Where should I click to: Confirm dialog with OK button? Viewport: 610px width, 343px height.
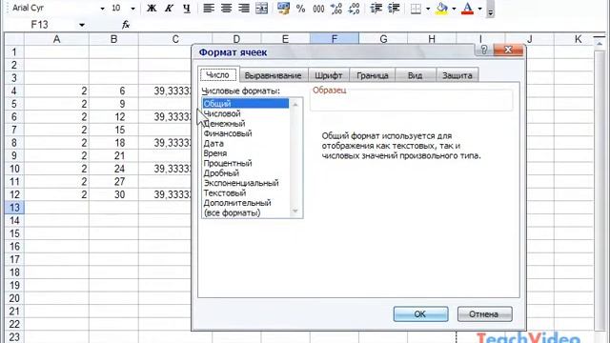420,313
